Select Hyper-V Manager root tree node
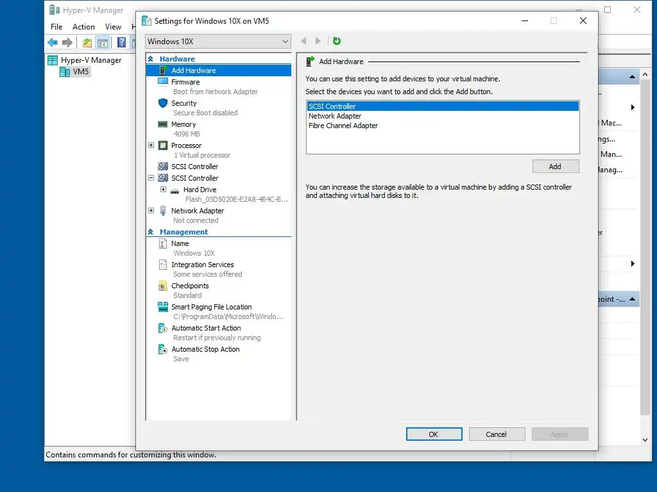657x492 pixels. 91,60
